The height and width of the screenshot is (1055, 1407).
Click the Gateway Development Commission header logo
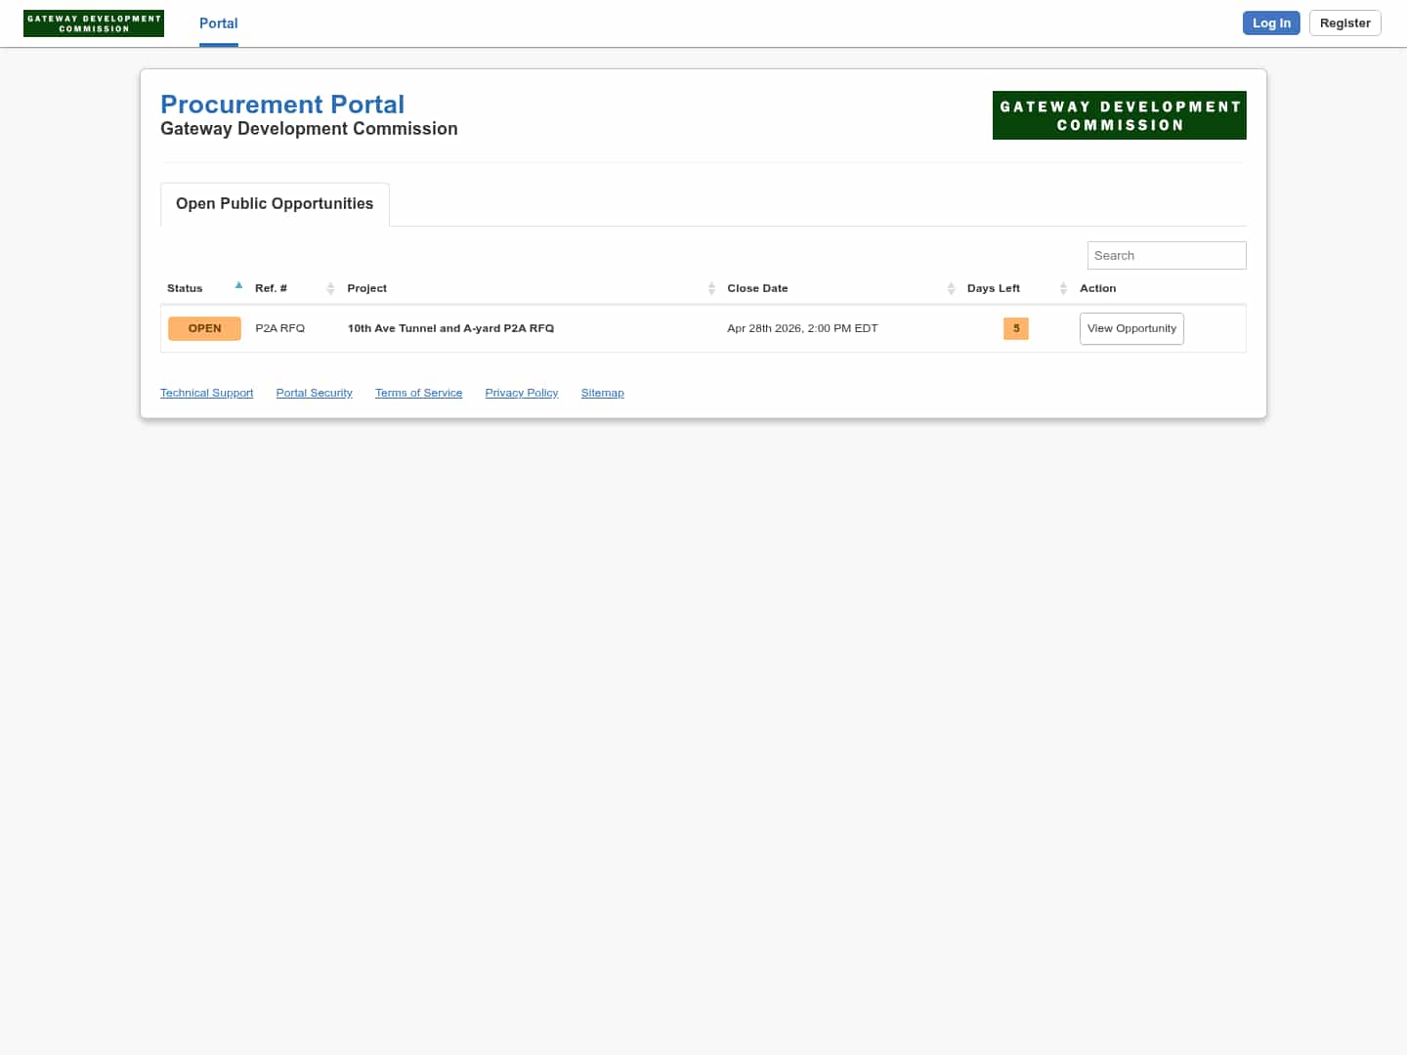[1119, 115]
